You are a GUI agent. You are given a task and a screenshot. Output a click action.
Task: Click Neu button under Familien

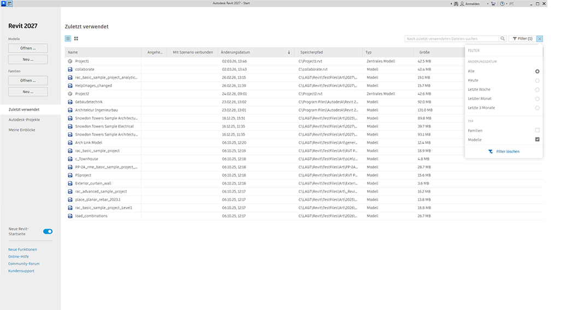point(28,92)
